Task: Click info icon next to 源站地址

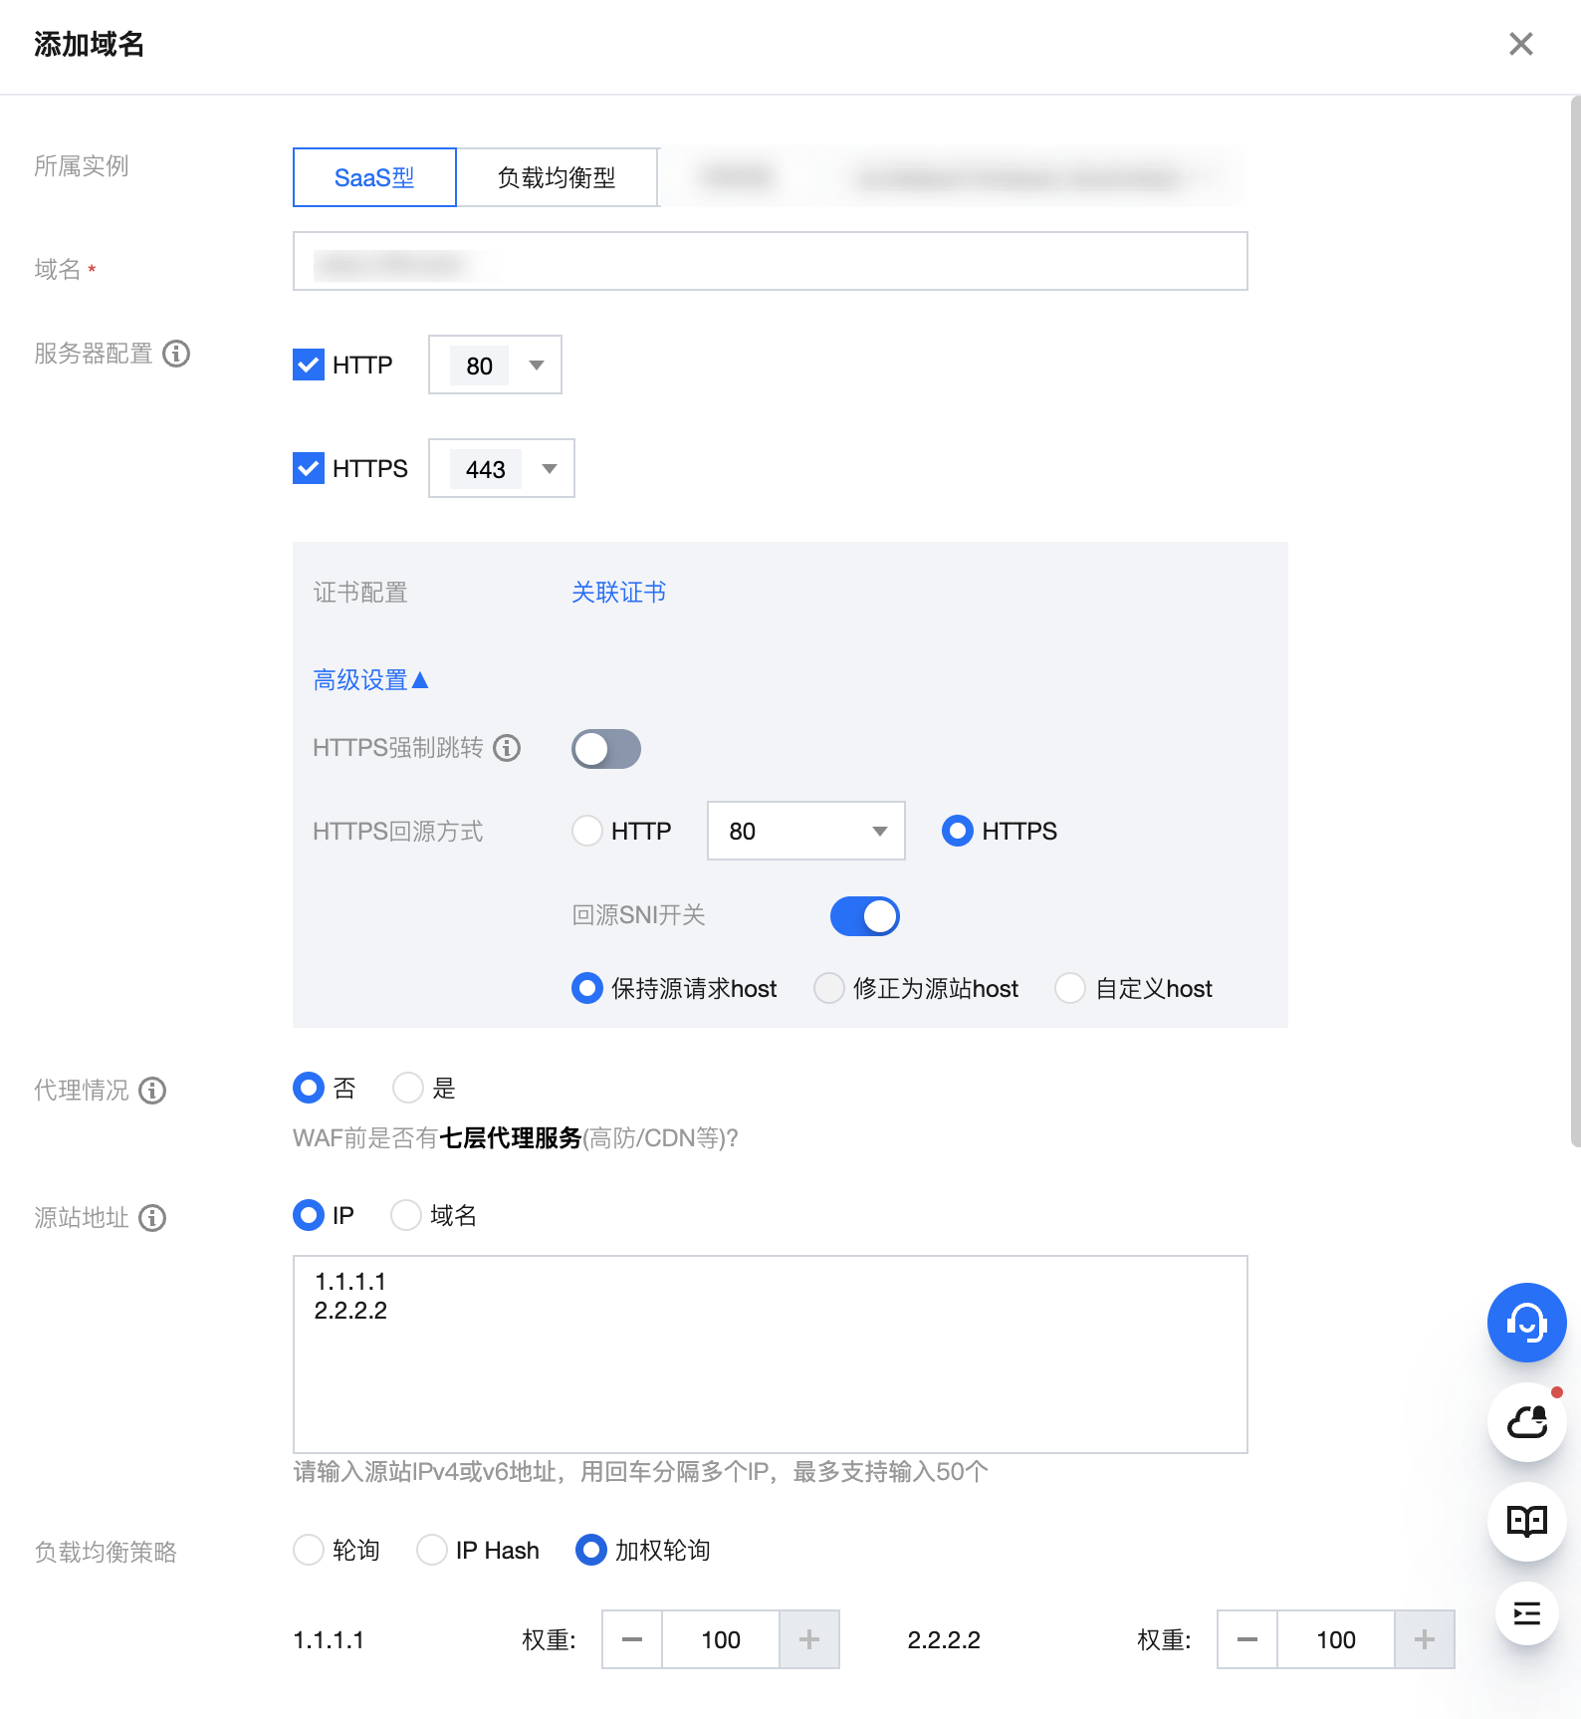Action: (152, 1218)
